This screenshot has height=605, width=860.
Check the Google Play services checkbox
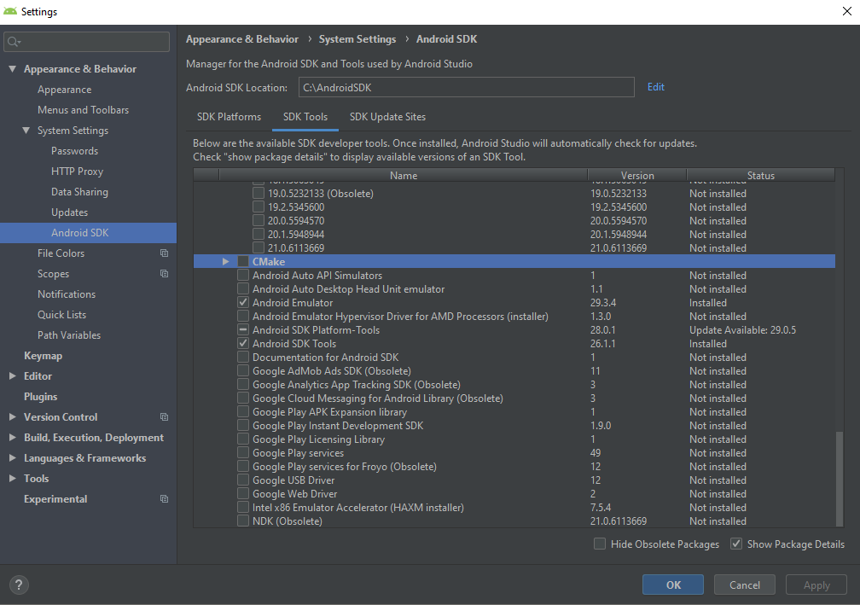(243, 453)
